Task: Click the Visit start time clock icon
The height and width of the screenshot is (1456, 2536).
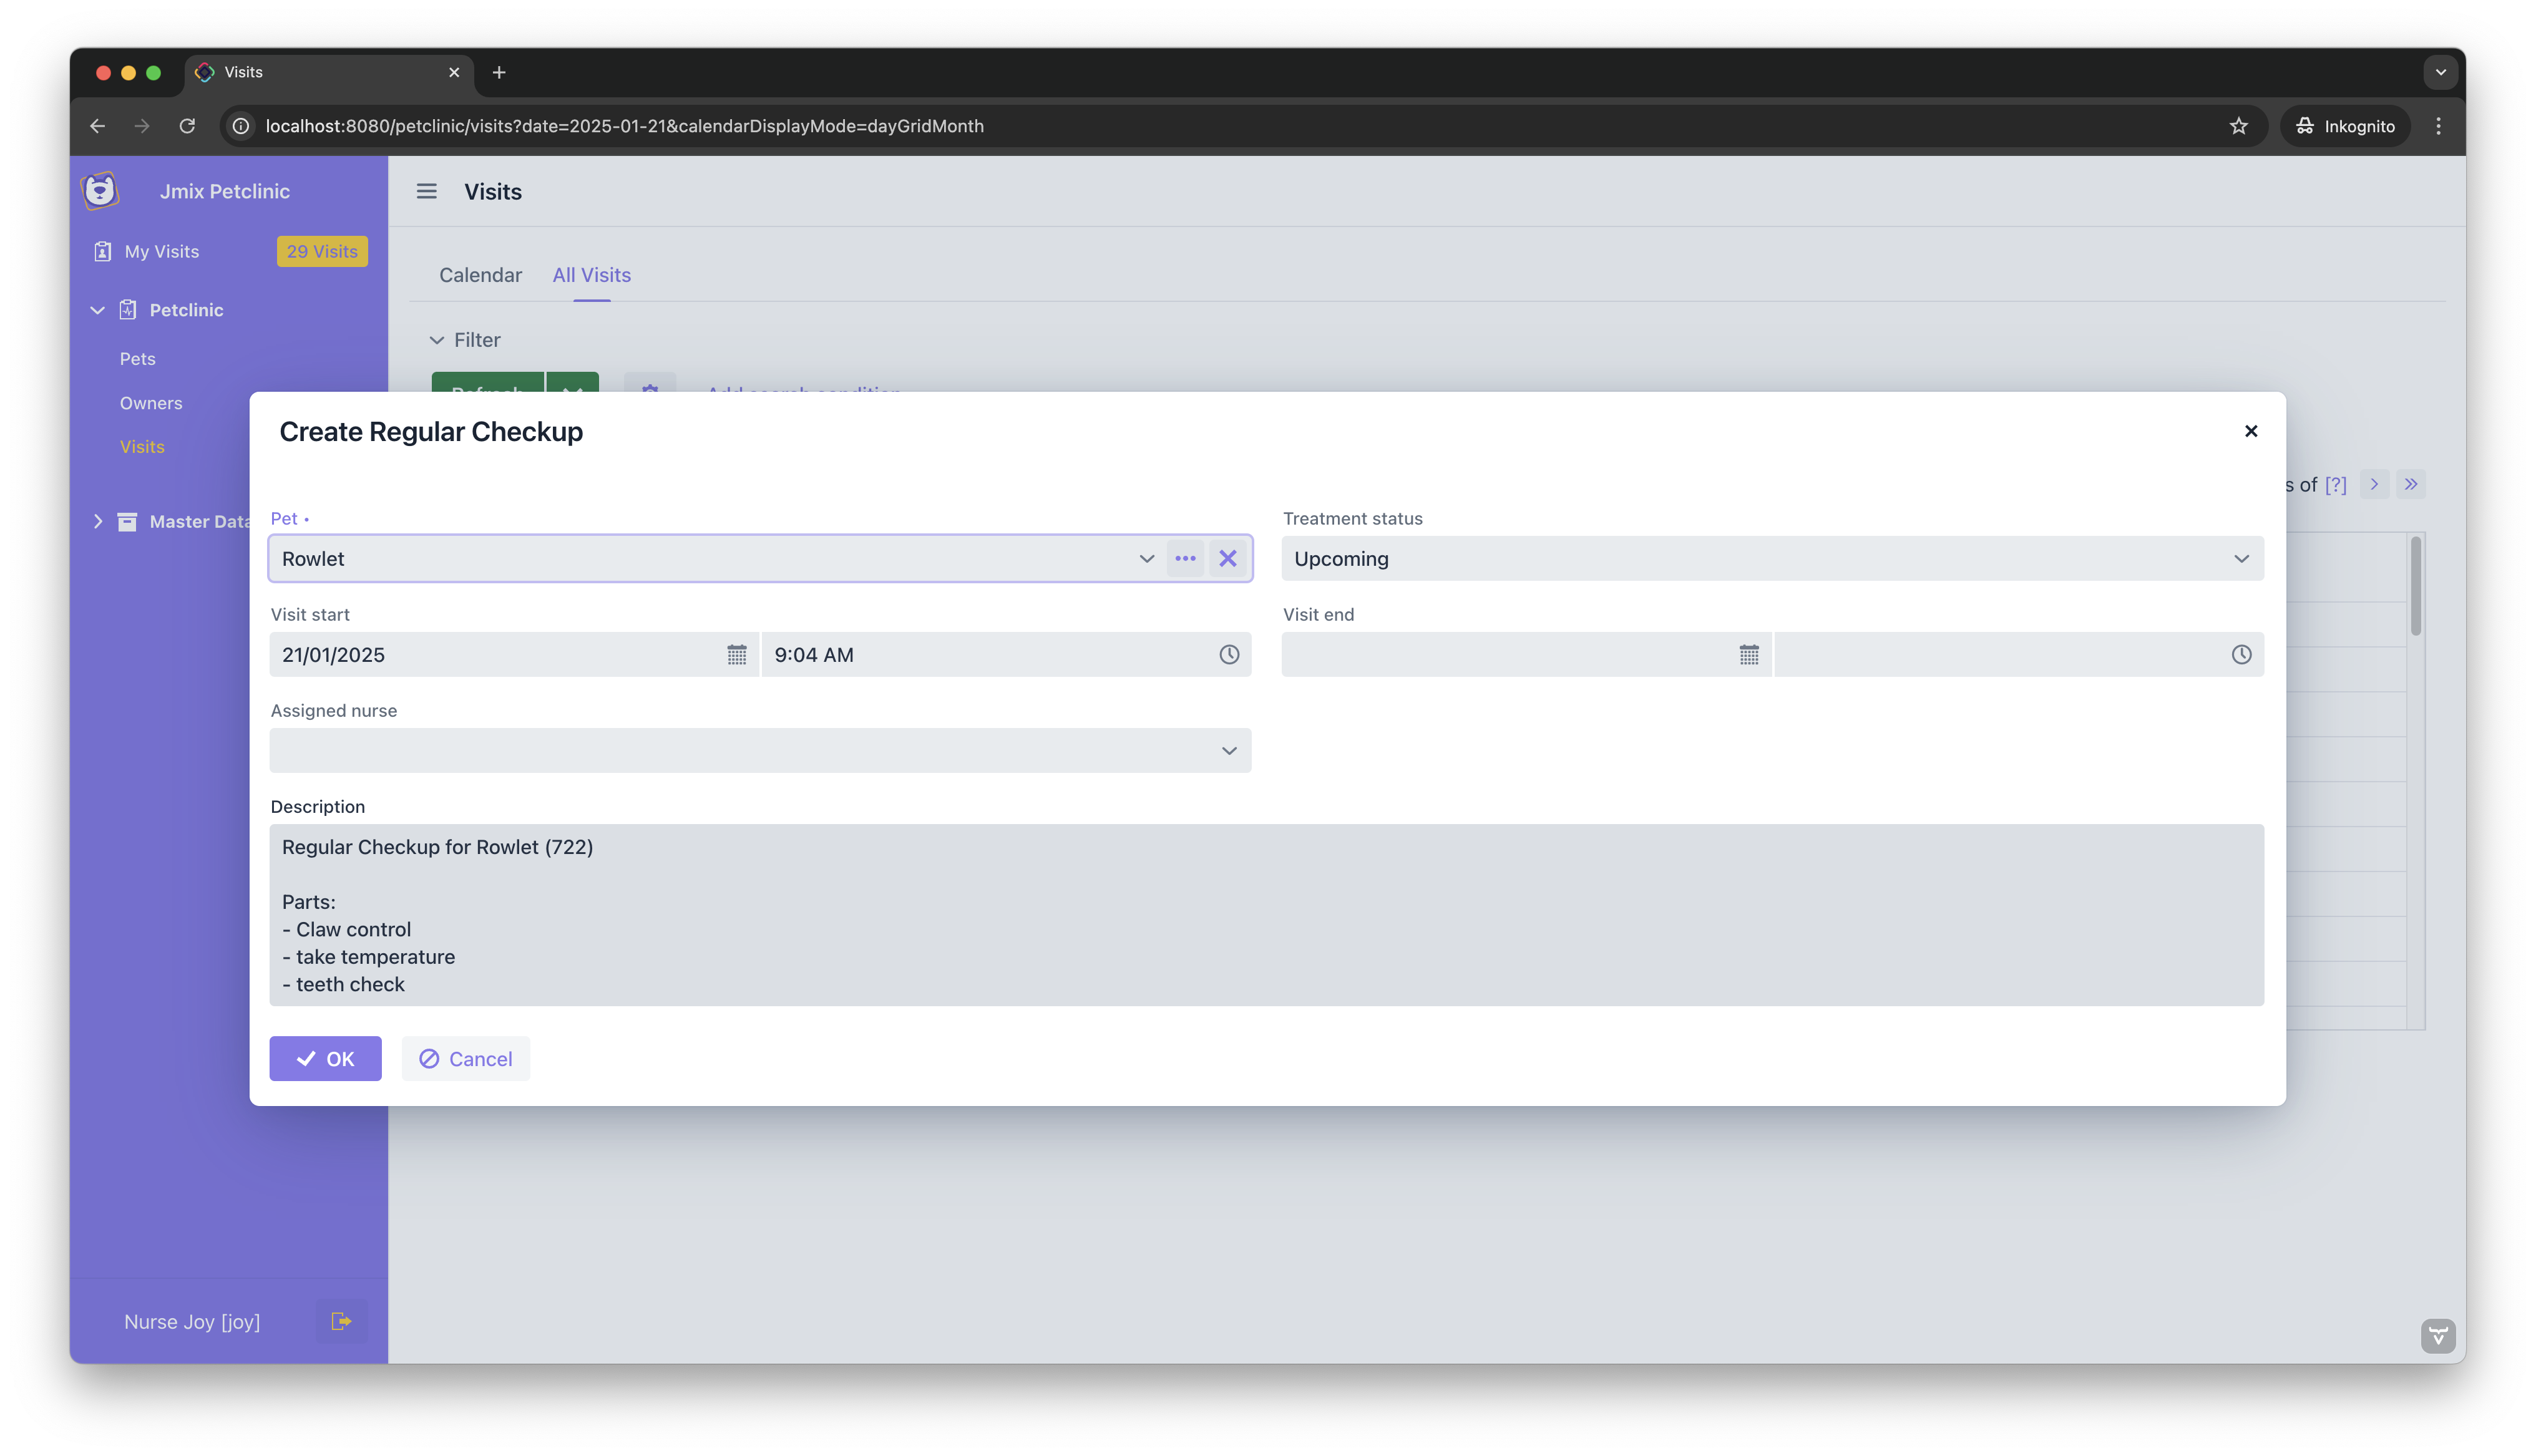Action: [x=1229, y=655]
